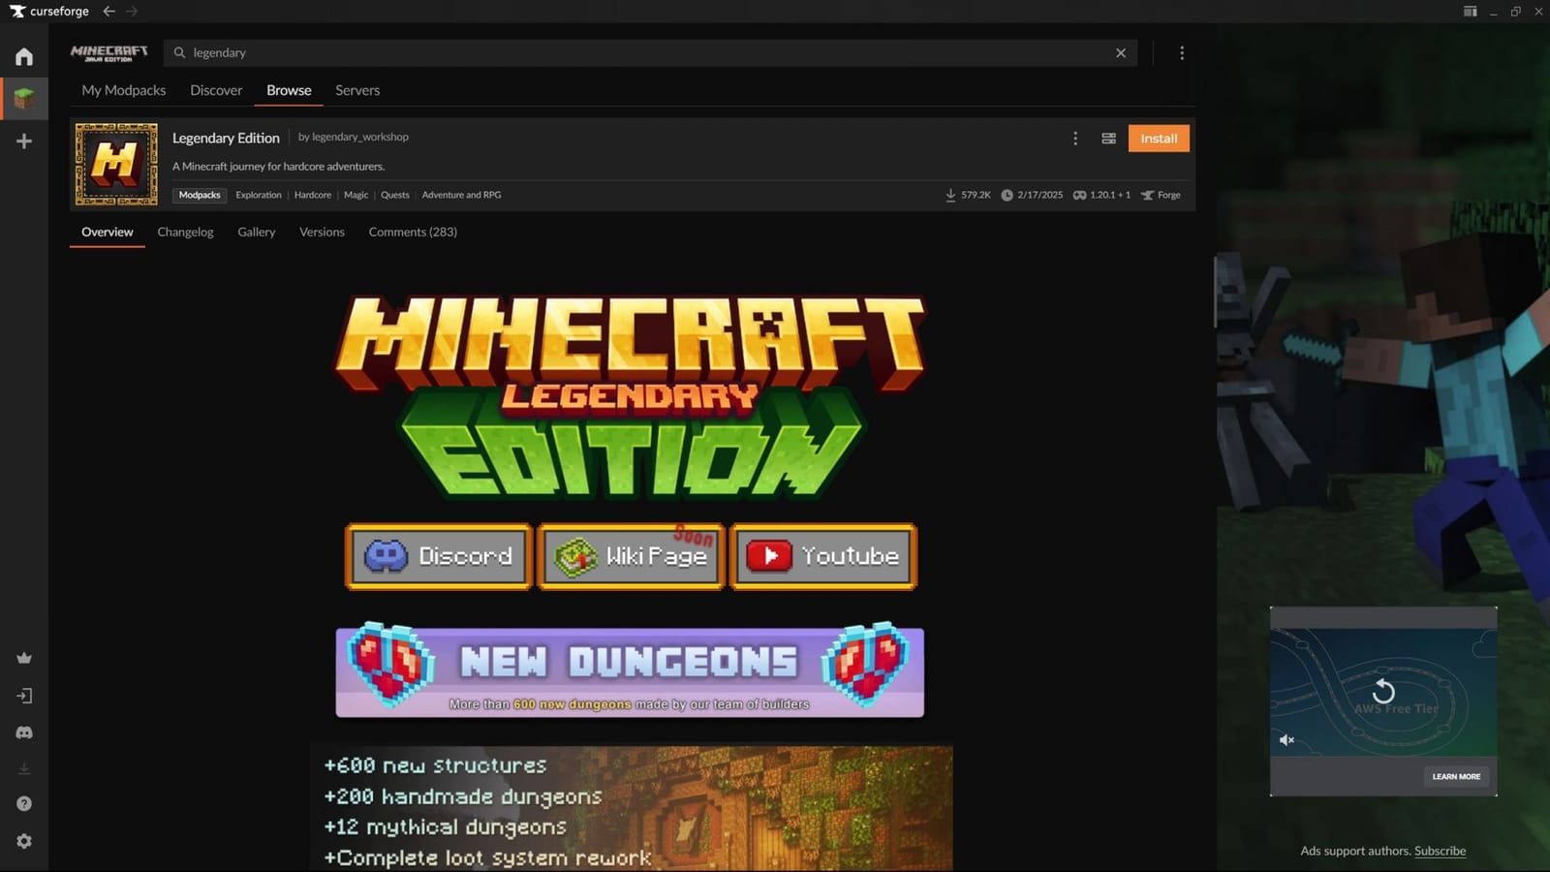Install the Legendary Edition modpack
The width and height of the screenshot is (1550, 872).
coord(1159,138)
